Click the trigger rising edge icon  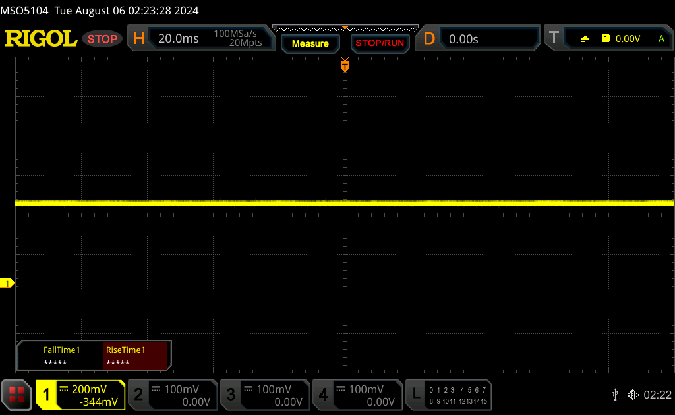pyautogui.click(x=585, y=39)
